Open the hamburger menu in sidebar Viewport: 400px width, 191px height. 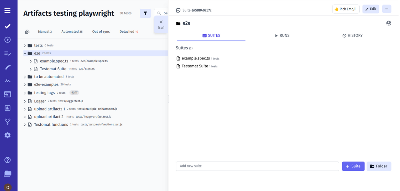click(x=7, y=10)
